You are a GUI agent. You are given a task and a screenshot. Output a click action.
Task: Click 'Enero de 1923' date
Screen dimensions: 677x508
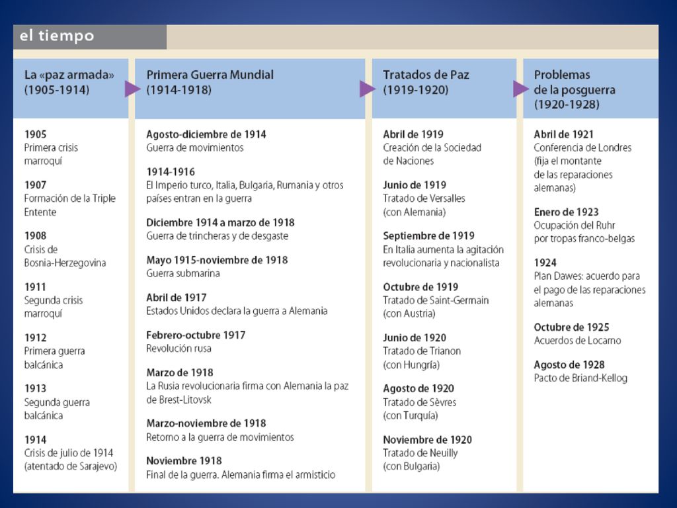click(x=566, y=212)
